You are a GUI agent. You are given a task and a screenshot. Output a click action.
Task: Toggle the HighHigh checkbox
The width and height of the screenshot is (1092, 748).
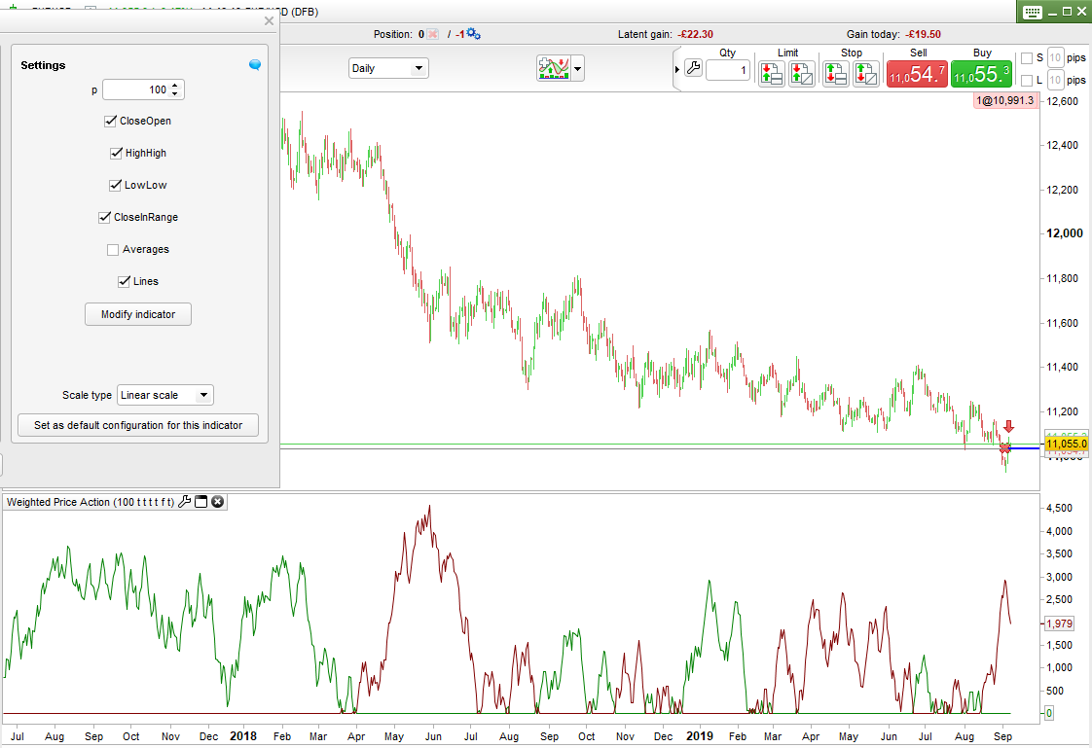[116, 153]
